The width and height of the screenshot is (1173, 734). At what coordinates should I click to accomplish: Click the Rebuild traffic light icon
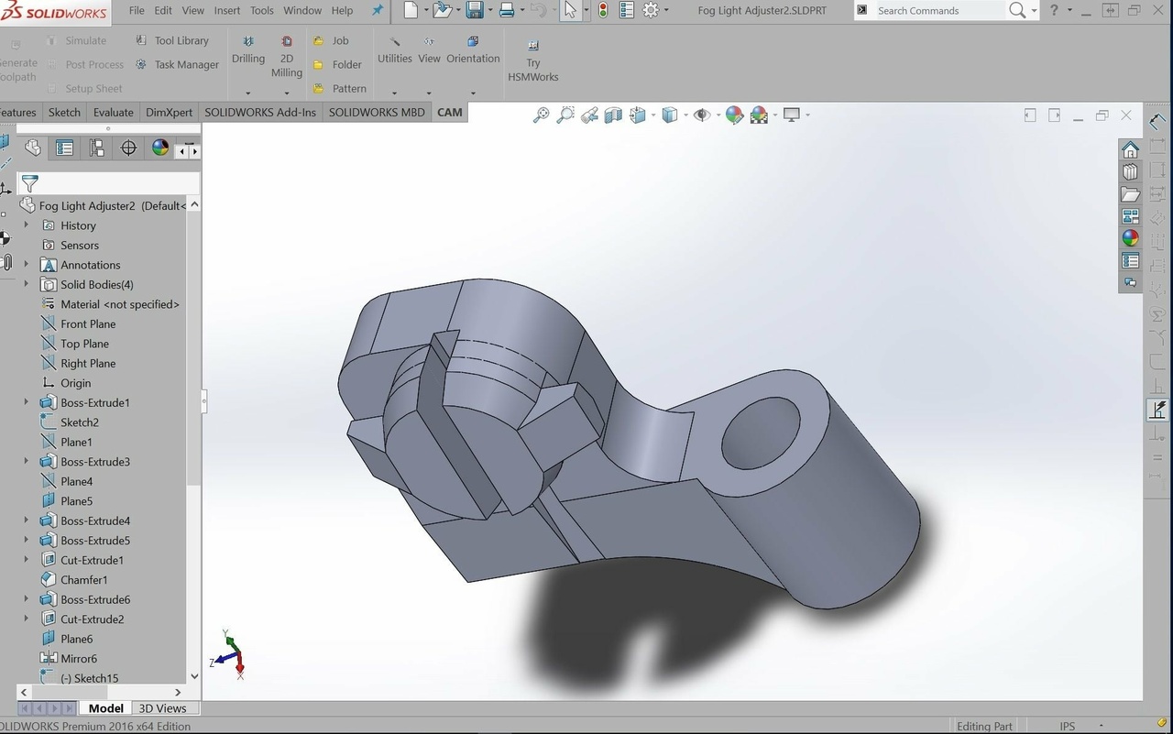coord(602,10)
